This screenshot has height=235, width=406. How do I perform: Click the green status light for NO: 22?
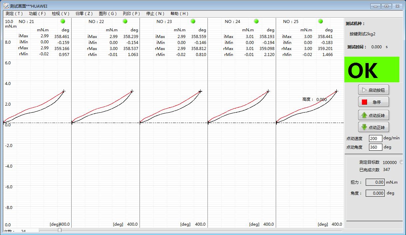(125, 21)
